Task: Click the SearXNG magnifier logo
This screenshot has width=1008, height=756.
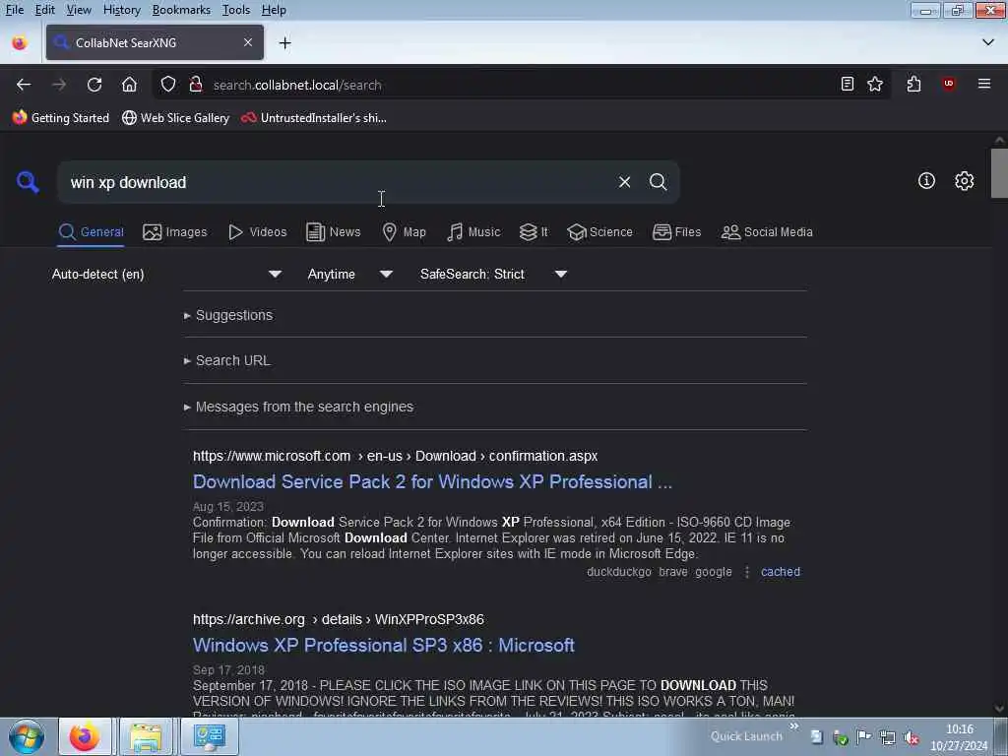Action: (28, 182)
